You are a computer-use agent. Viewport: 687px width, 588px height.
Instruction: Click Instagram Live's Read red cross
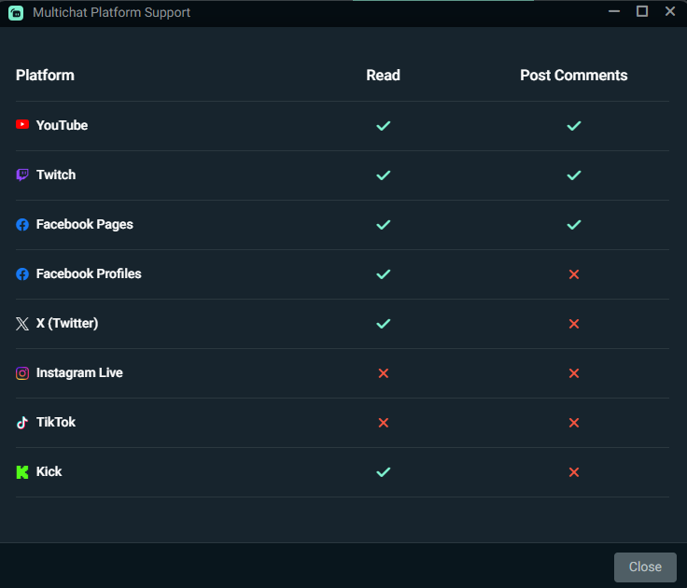click(x=384, y=373)
